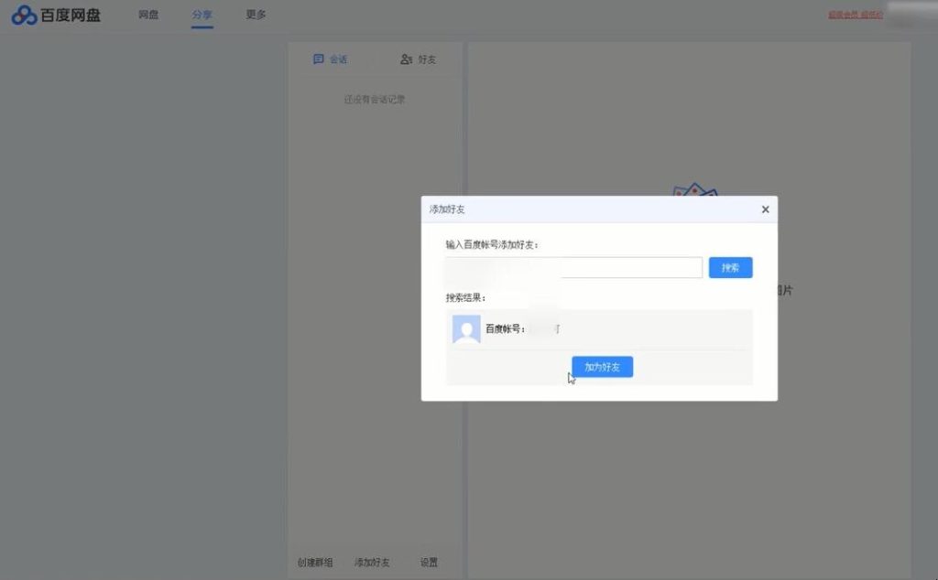Open the 添加好友 option
938x580 pixels.
pos(370,562)
